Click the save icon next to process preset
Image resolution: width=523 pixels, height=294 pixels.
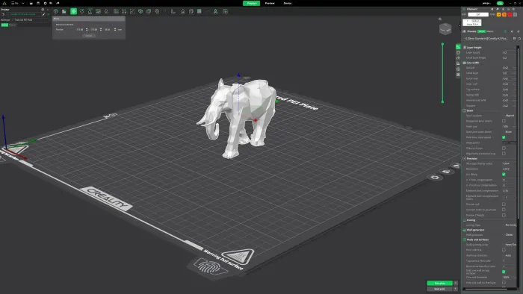(x=514, y=39)
